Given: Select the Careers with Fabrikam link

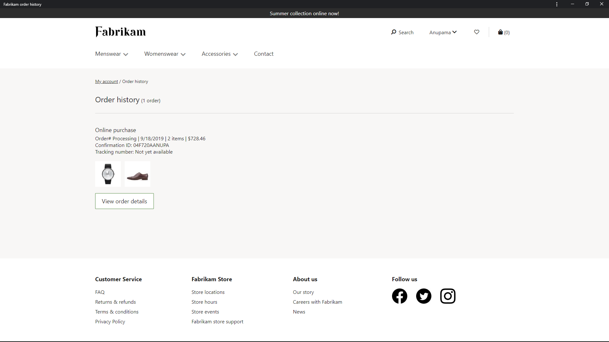Looking at the screenshot, I should click(x=318, y=302).
